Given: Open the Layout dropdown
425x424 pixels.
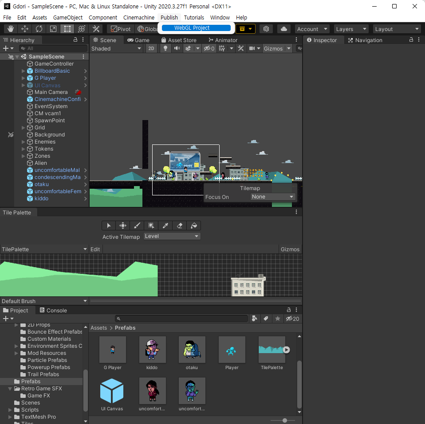Looking at the screenshot, I should pos(397,29).
